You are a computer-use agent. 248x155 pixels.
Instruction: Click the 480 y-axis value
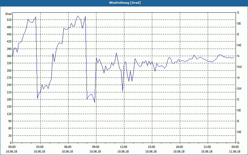click(9, 27)
